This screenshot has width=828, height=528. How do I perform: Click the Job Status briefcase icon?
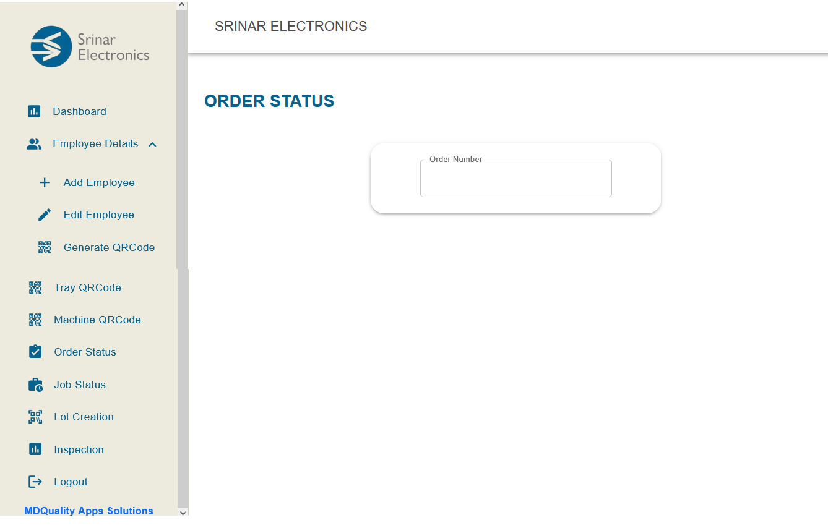pos(35,385)
